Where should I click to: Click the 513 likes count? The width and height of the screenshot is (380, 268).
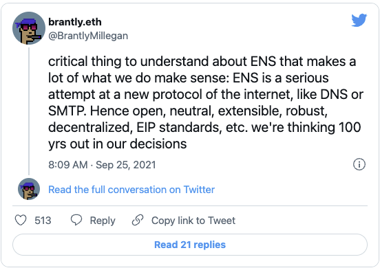click(43, 221)
